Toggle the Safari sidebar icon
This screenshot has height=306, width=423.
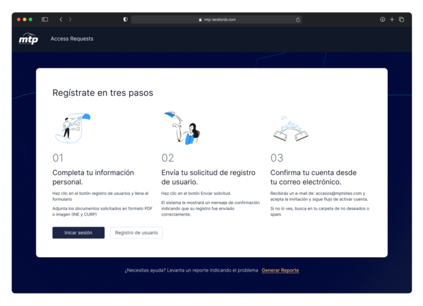click(x=45, y=19)
